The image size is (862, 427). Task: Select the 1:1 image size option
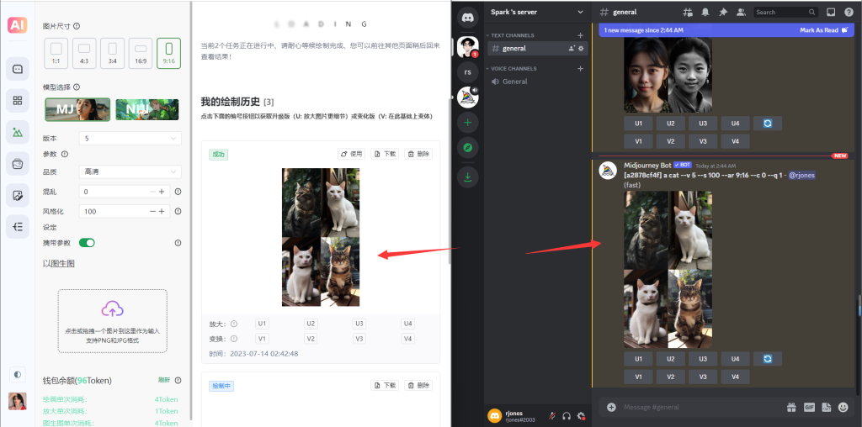tap(56, 52)
